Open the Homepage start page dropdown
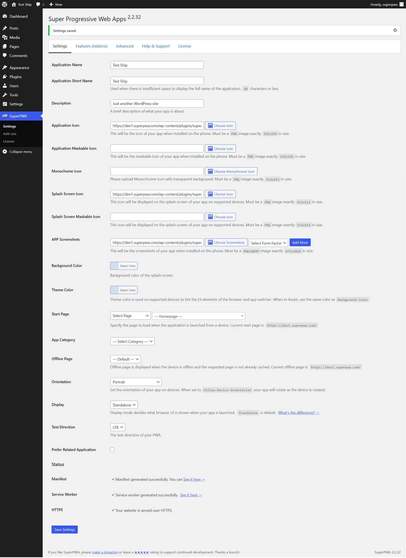406x558 pixels. (199, 316)
